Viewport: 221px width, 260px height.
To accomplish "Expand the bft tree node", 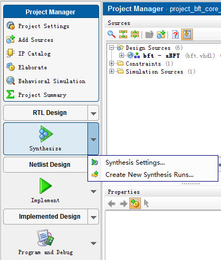I will pyautogui.click(x=121, y=56).
